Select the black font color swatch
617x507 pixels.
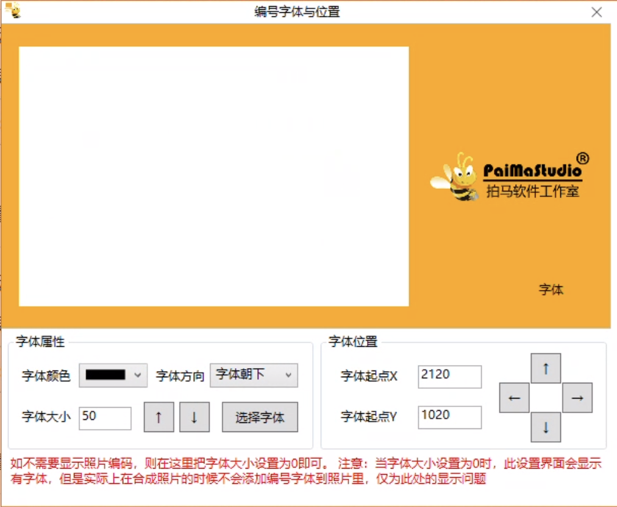[105, 375]
